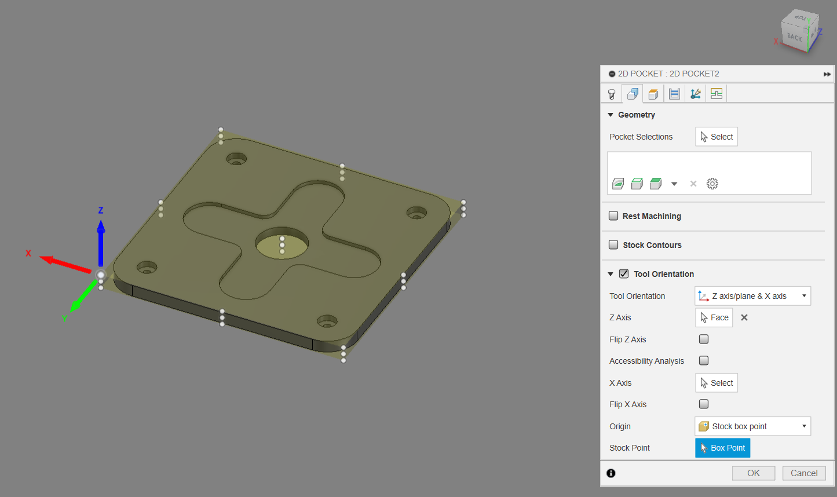
Task: Tick the Accessibility Analysis checkbox
Action: pos(704,361)
